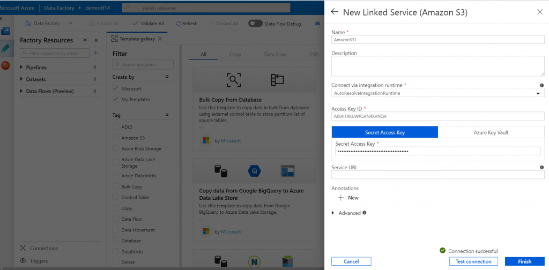Image resolution: width=549 pixels, height=270 pixels.
Task: Open the Monitor icon in left sidebar
Action: tap(5, 65)
